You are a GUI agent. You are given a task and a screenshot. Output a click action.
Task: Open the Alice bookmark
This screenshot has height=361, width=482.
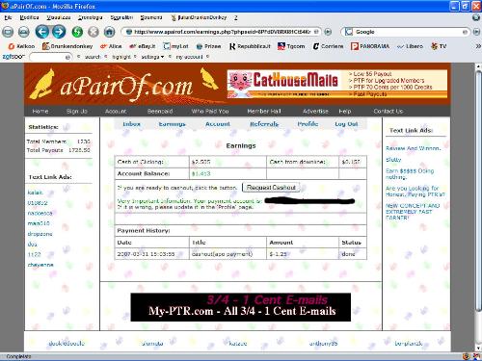pos(111,46)
